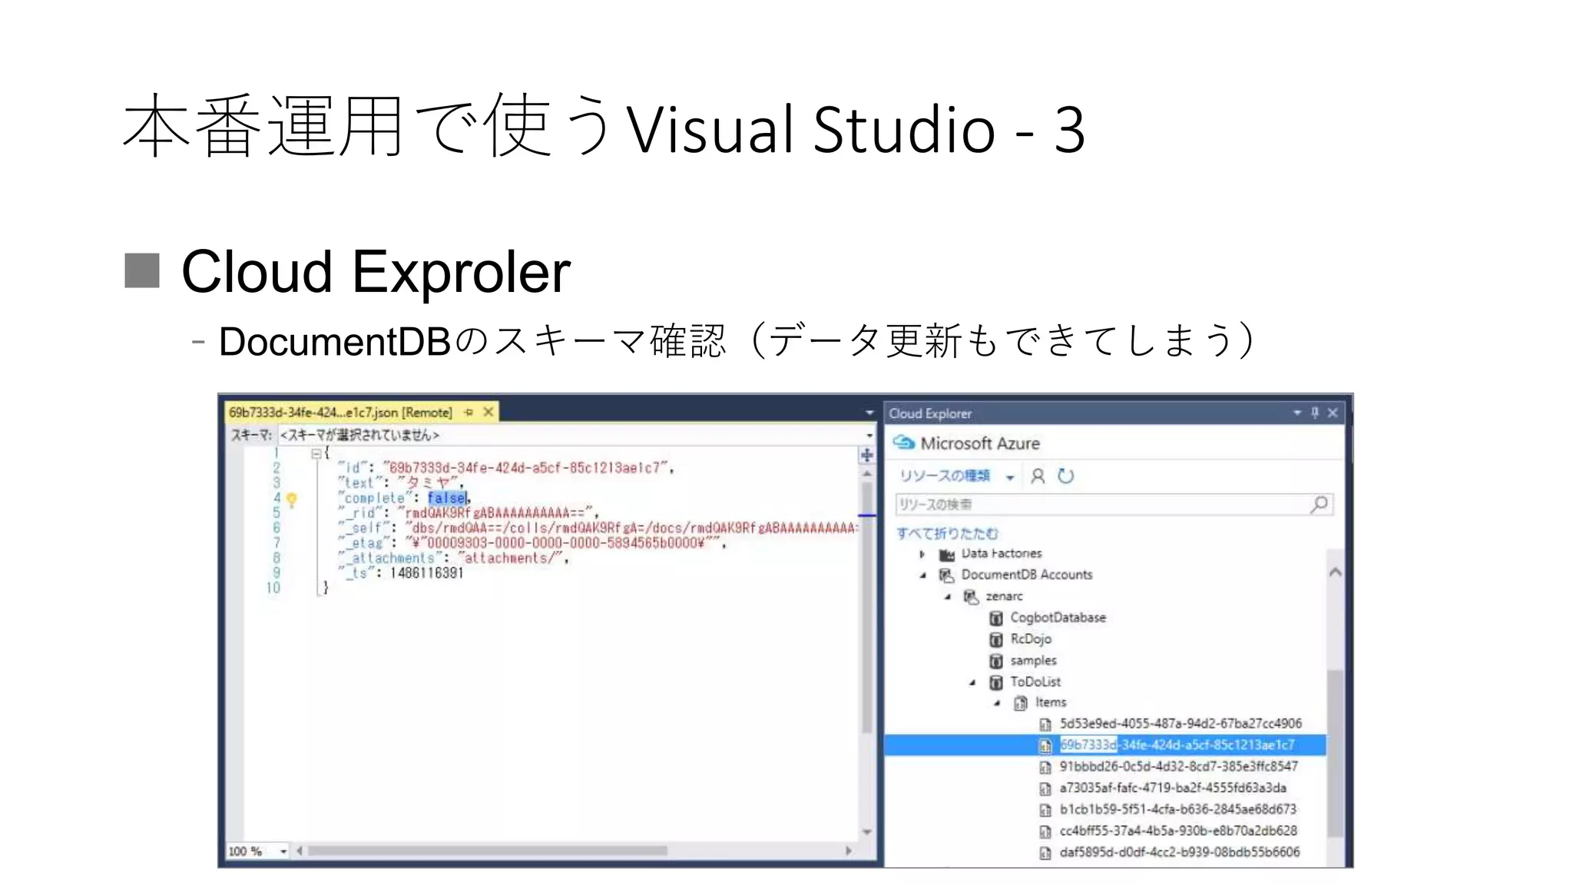1573x885 pixels.
Task: Click the "_attachments" value on line 8
Action: pos(510,559)
